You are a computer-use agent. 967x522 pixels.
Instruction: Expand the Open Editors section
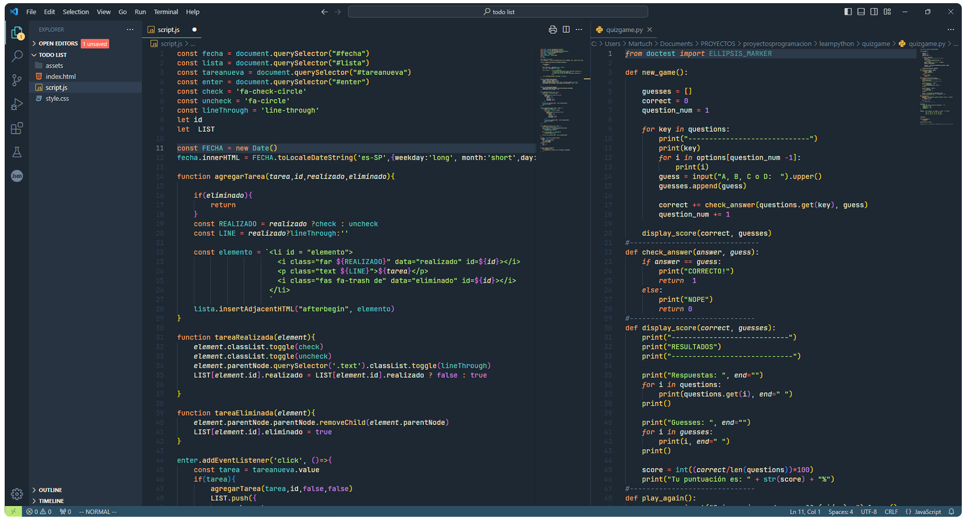(x=57, y=44)
